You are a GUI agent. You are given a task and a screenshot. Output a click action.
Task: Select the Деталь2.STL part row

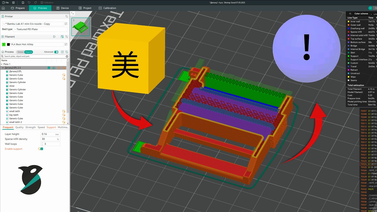pos(16,72)
